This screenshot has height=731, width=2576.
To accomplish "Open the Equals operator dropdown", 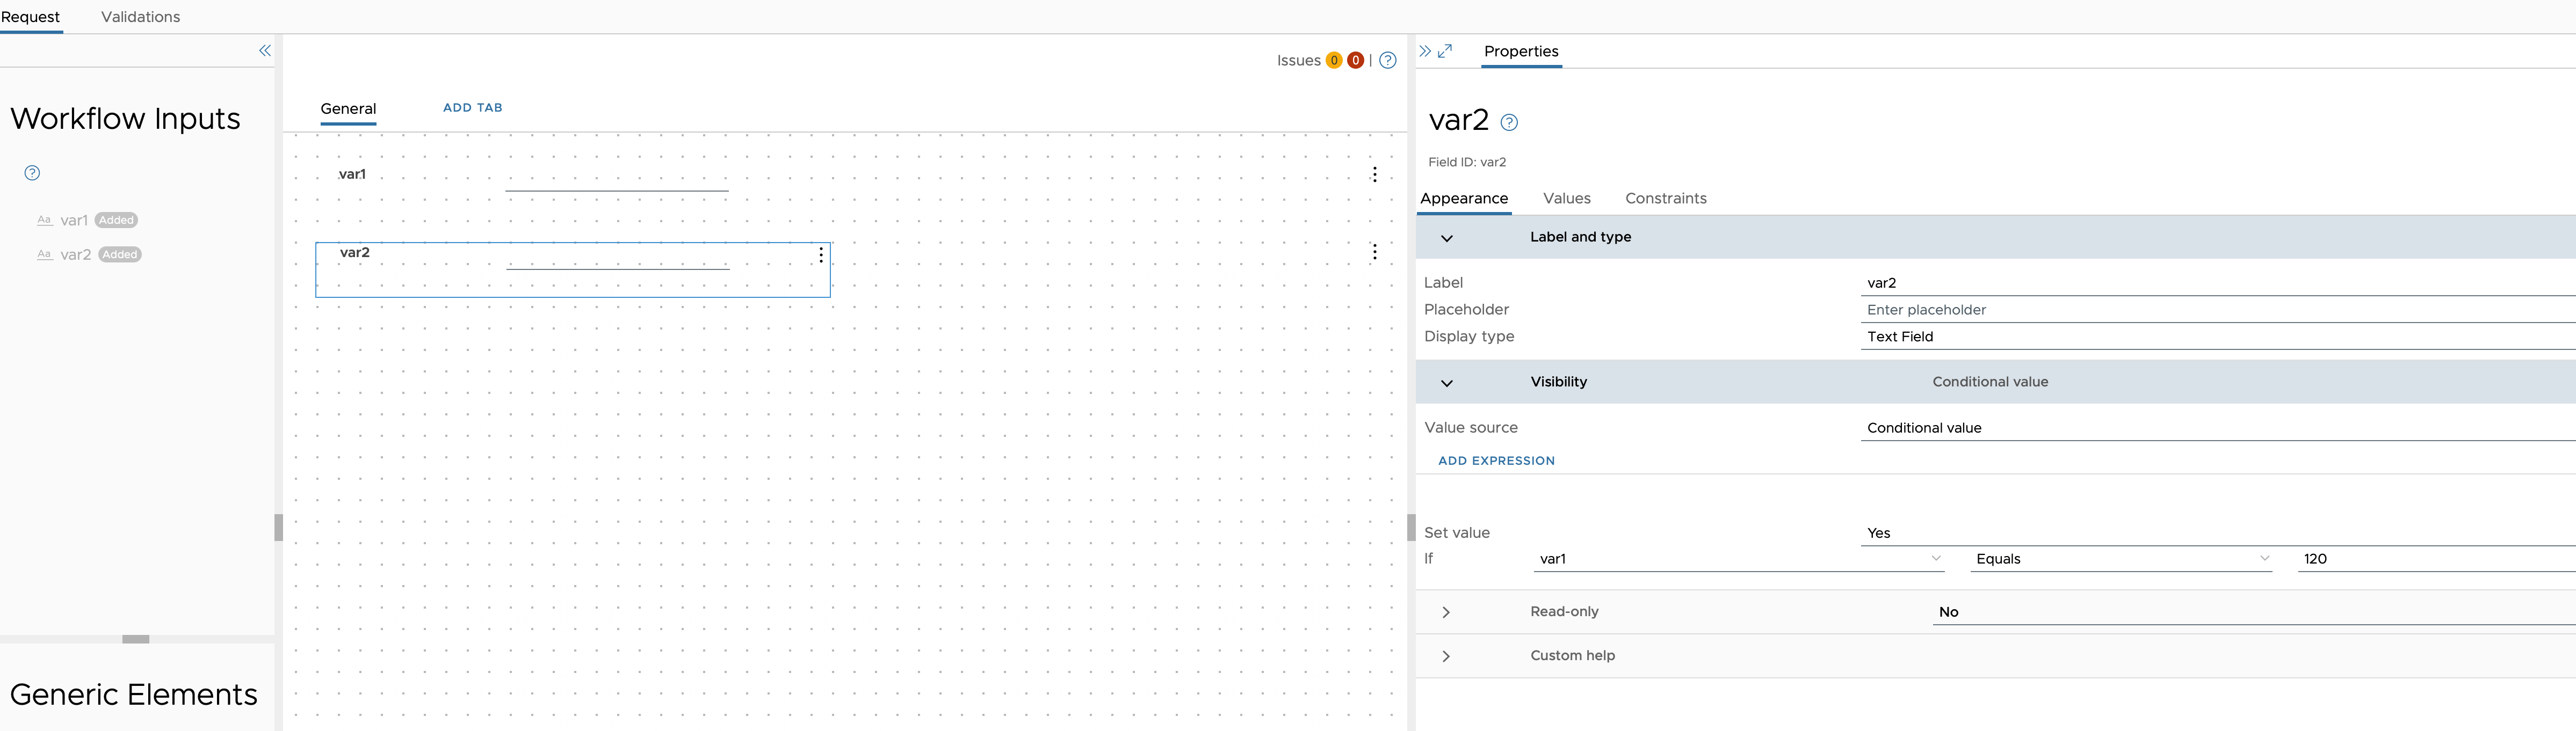I will click(2120, 559).
